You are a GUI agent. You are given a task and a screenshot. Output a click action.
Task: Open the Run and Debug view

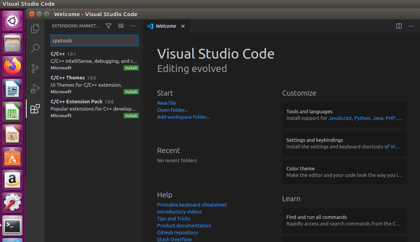tap(35, 89)
